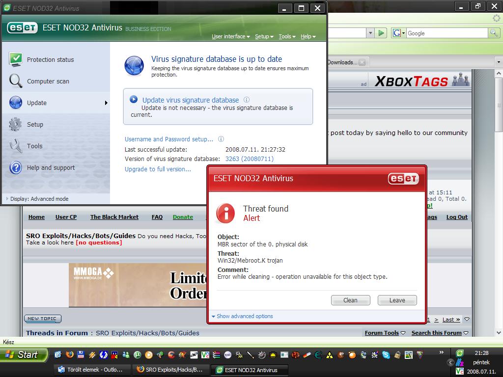Launch Firefox from the quick launch bar
The height and width of the screenshot is (377, 503).
70,354
